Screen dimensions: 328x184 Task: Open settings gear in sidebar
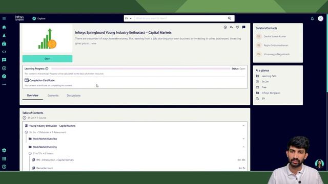(x=4, y=150)
